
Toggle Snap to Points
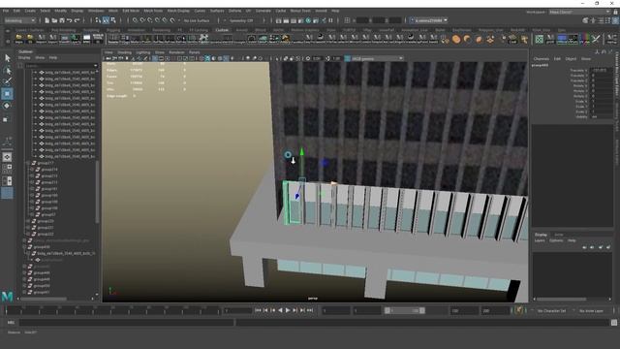click(x=150, y=20)
